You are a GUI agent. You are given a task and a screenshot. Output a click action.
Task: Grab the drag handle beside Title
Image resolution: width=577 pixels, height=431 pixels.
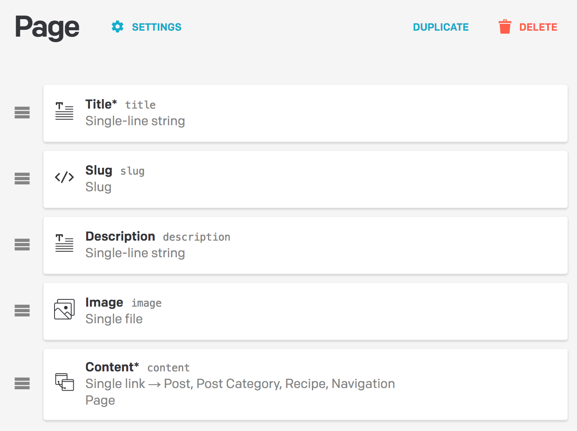22,112
